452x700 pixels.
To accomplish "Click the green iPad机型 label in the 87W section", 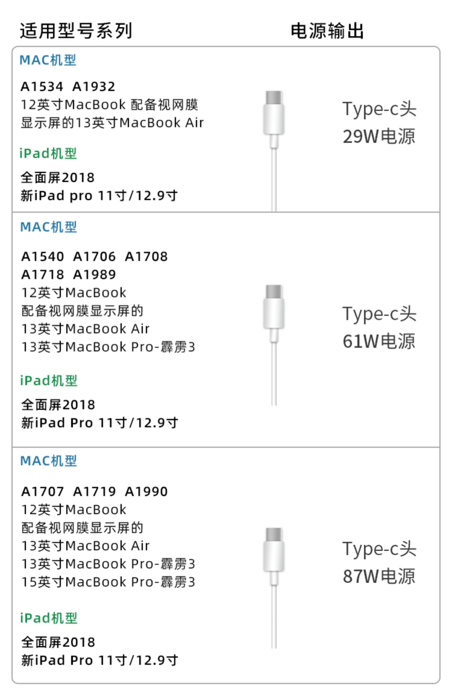I will 49,618.
